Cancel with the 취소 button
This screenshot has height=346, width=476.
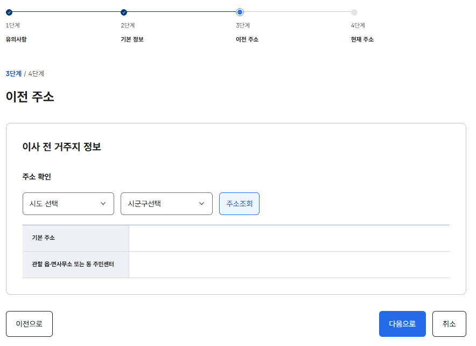[x=449, y=324]
